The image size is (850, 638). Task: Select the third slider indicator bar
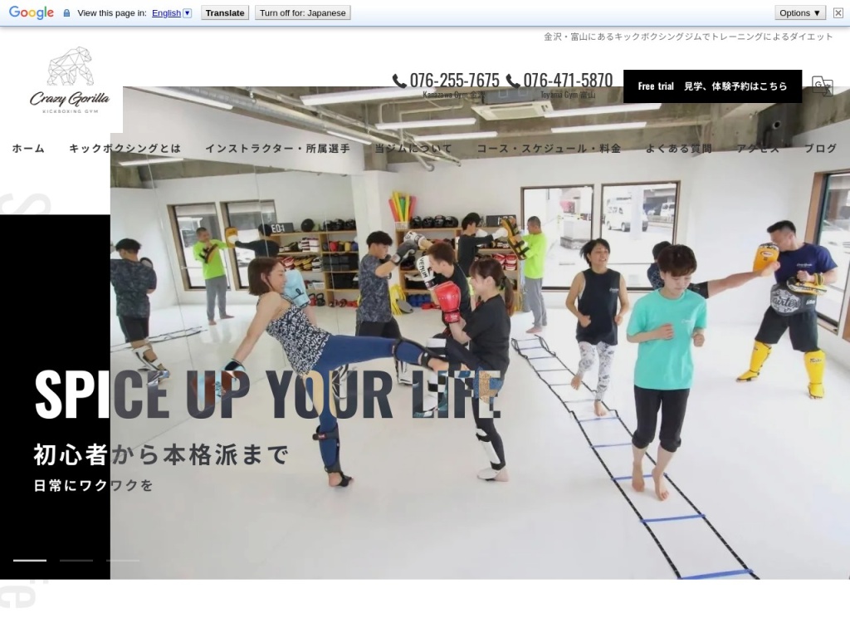[123, 561]
